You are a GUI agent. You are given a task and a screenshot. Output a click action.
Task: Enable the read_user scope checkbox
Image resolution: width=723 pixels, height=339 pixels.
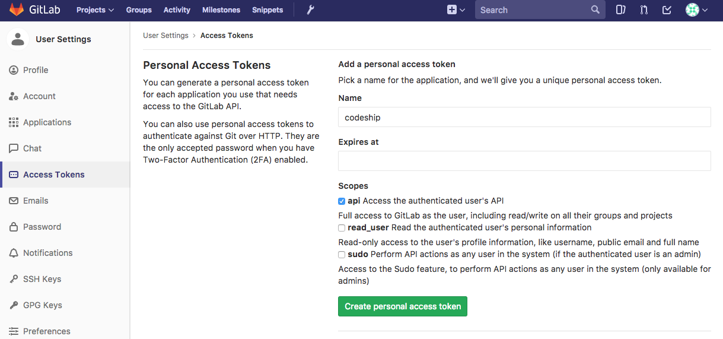click(x=342, y=228)
